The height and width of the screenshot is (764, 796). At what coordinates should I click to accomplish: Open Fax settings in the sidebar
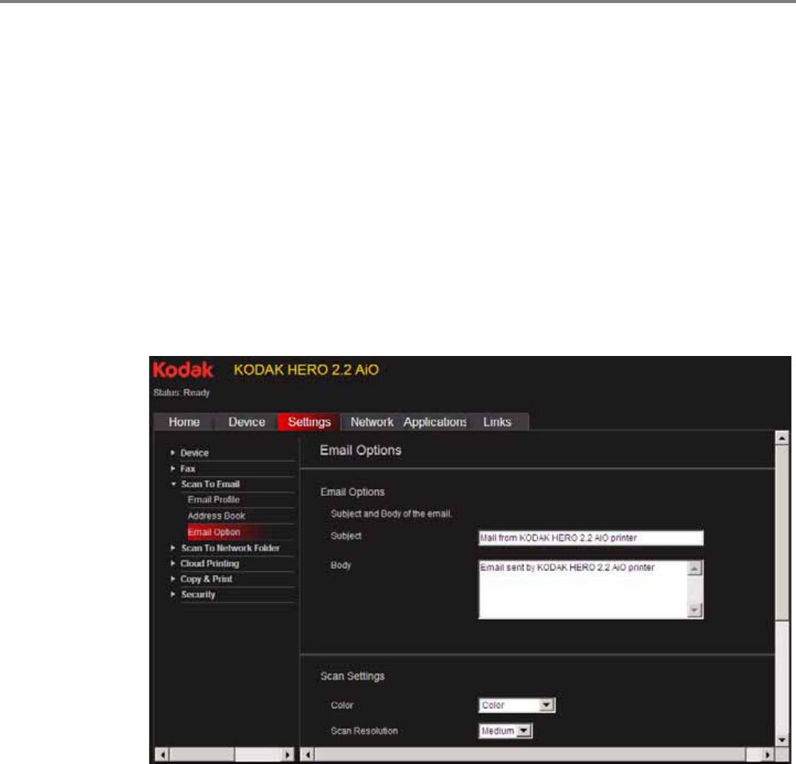(x=188, y=469)
